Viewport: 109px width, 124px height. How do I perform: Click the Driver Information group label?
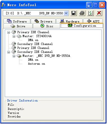point(23,100)
